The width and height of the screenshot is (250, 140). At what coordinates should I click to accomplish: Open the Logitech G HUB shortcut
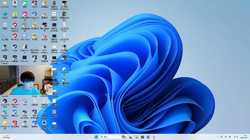(5, 101)
